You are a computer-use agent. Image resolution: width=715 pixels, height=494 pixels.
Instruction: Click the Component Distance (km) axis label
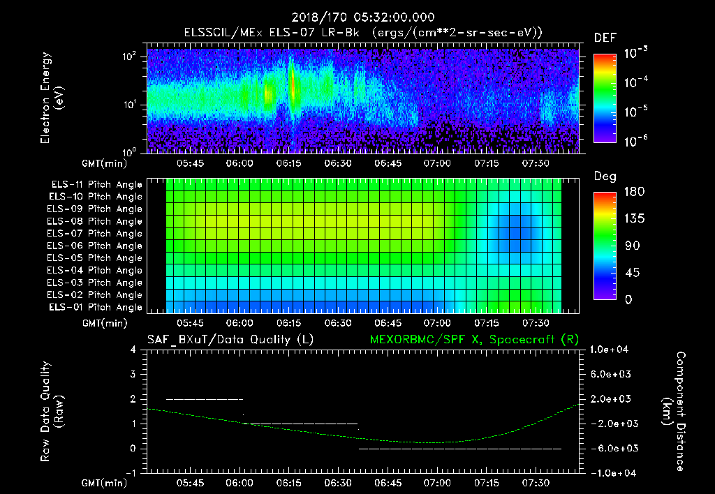[x=674, y=411]
